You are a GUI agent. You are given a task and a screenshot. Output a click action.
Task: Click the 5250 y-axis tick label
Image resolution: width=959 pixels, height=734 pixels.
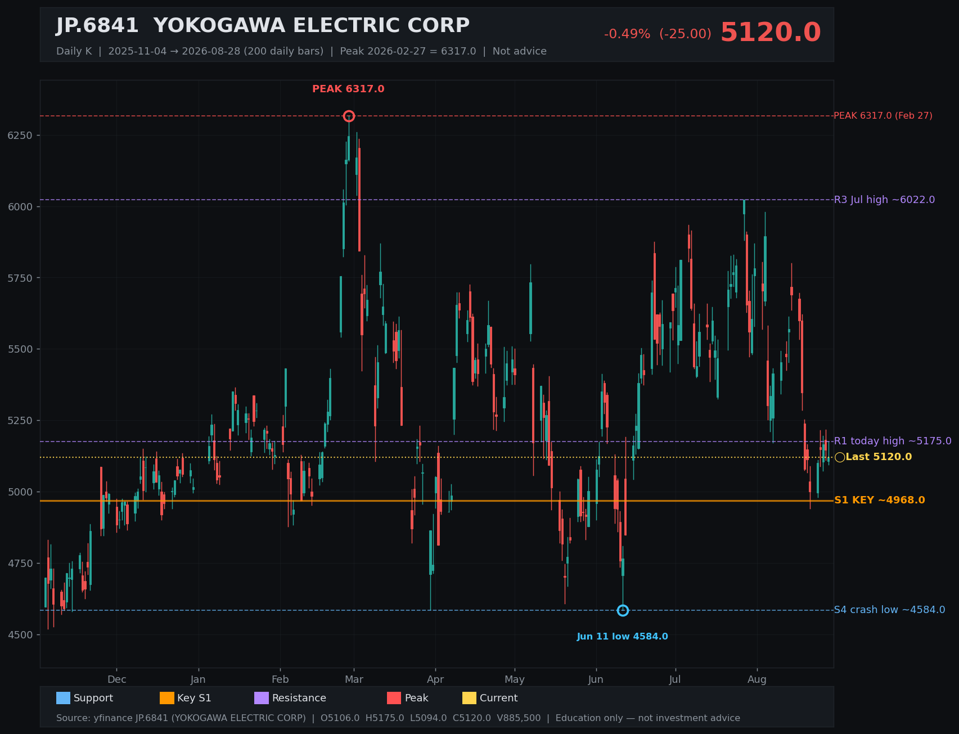coord(20,421)
